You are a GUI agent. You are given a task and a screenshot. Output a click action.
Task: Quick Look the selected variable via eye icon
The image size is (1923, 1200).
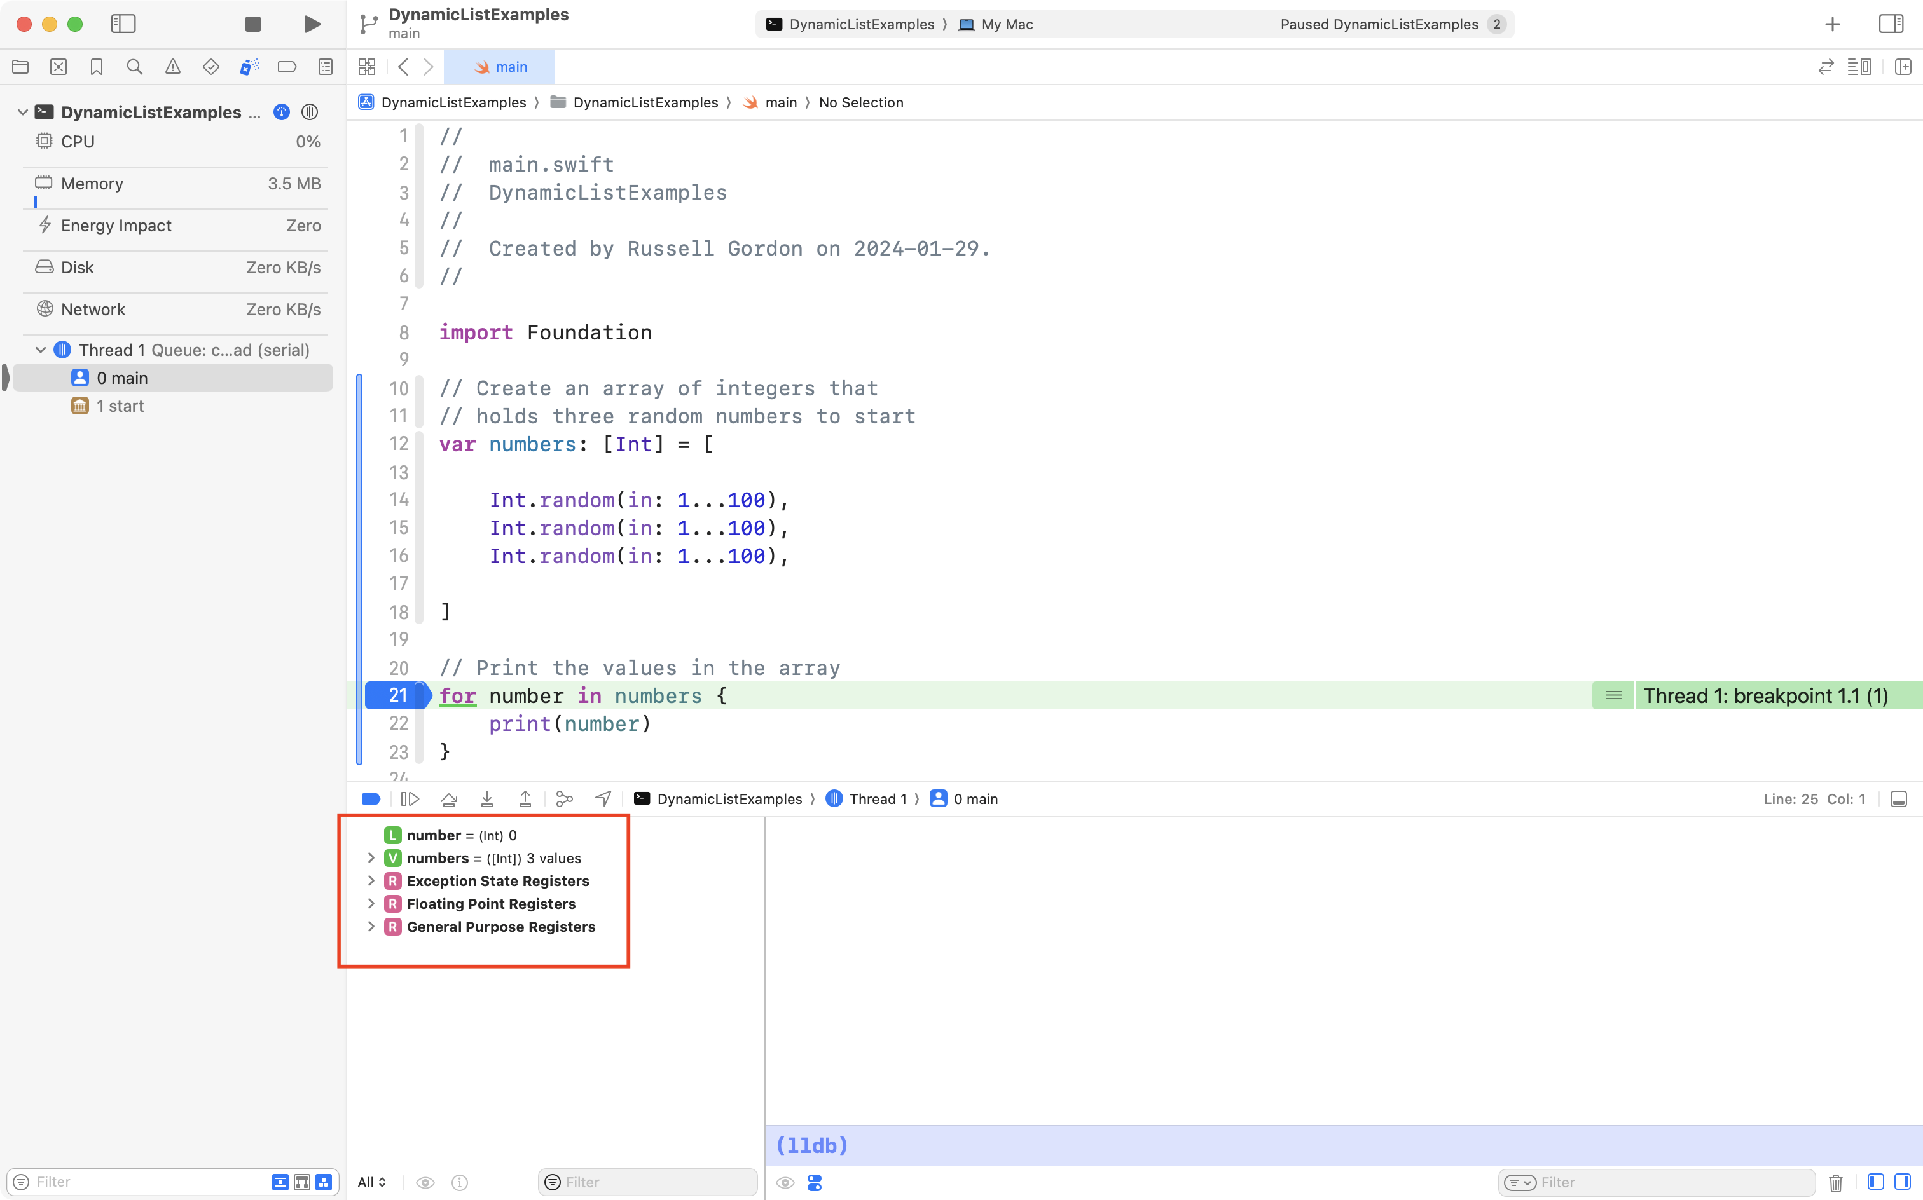coord(426,1182)
